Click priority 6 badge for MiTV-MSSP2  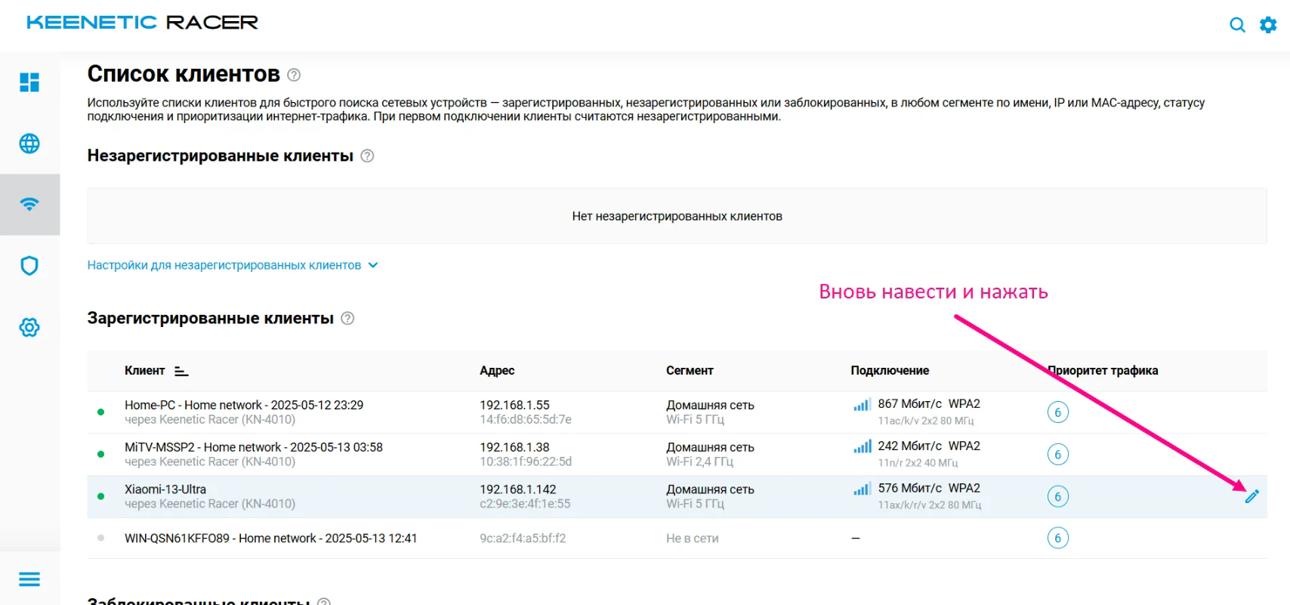tap(1057, 454)
